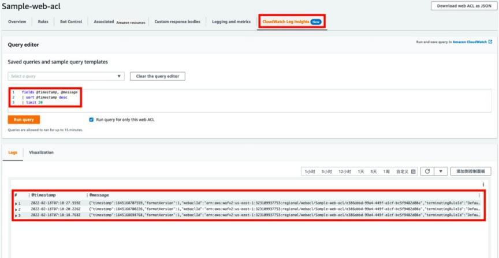Click the message of log row 3
The width and height of the screenshot is (499, 258).
pyautogui.click(x=285, y=215)
